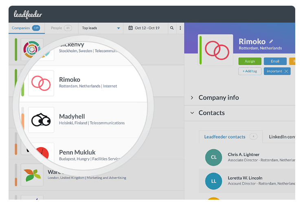This screenshot has width=305, height=207.
Task: Click the blue Email button
Action: (275, 61)
